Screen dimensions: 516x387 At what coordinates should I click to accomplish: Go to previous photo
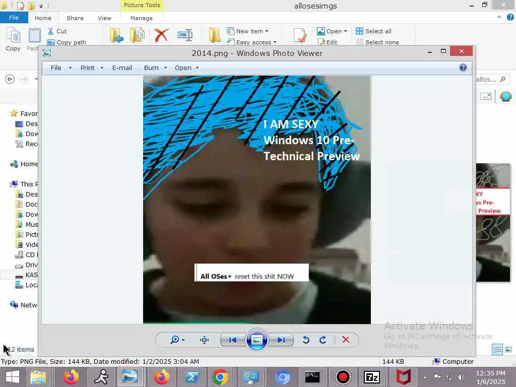232,340
